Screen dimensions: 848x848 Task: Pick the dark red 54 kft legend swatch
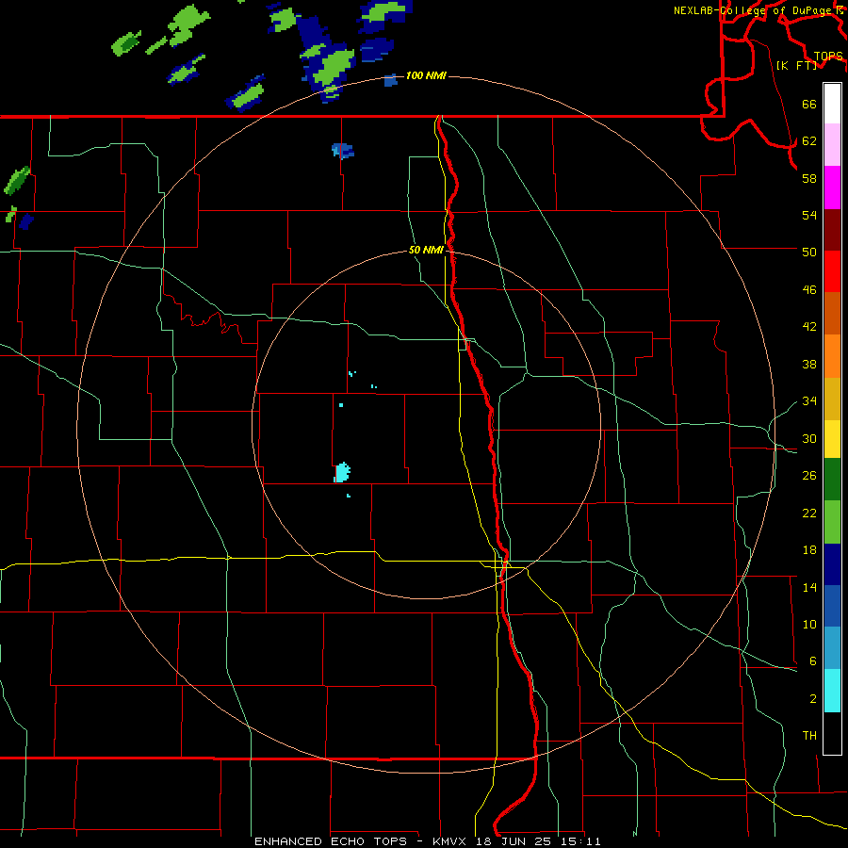832,230
